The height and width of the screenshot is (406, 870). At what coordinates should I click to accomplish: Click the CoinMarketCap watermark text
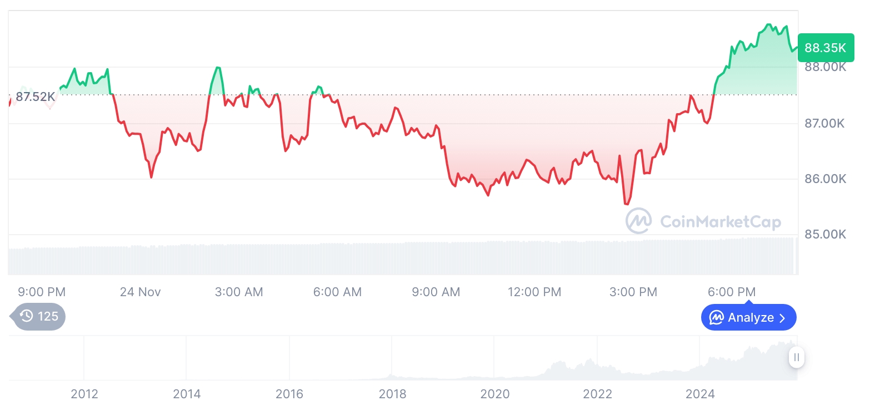point(721,222)
